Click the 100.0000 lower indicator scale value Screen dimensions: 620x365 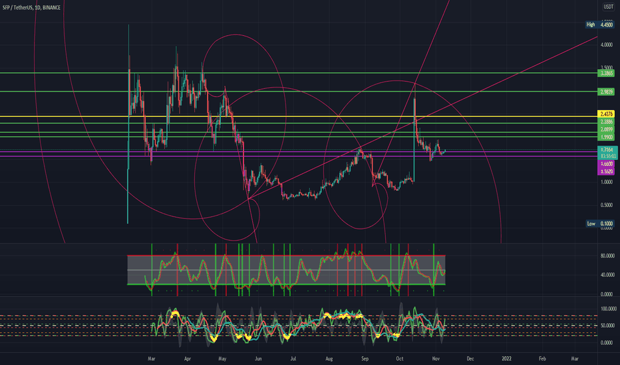pos(609,309)
